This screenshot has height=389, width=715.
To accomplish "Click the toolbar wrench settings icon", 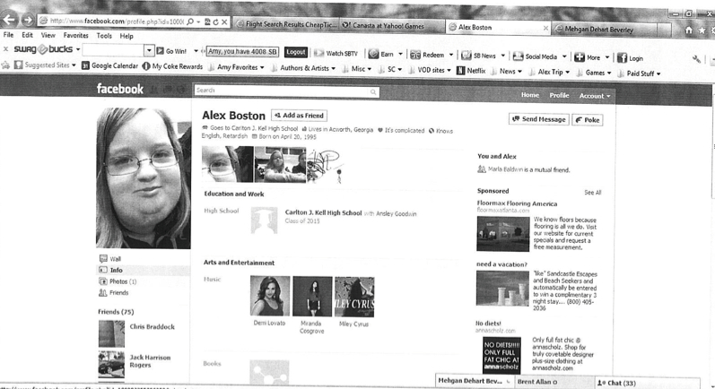I will [x=696, y=59].
